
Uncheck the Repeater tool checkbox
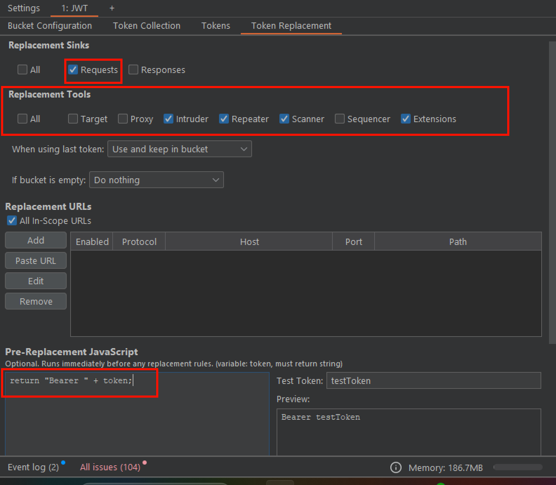(224, 119)
